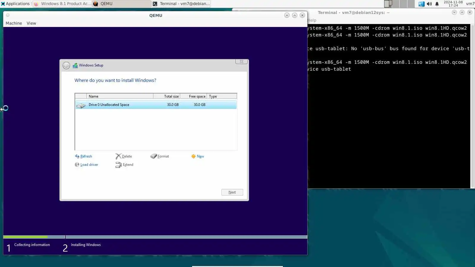
Task: Click the terminal line mentioning 'usb-bus'
Action: [x=389, y=48]
